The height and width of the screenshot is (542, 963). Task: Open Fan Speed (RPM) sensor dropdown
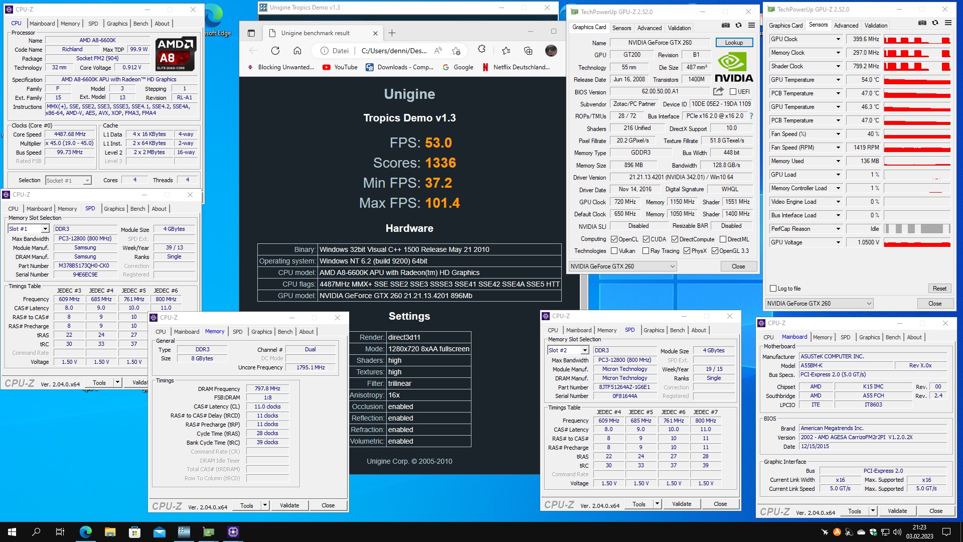point(838,148)
